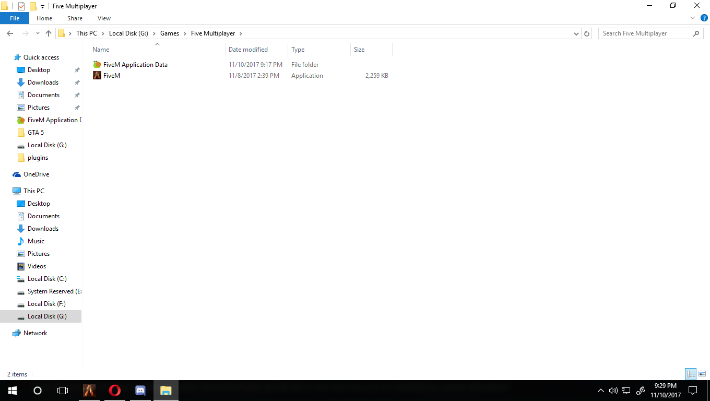Screen dimensions: 710x401
Task: Open Videos under This PC
Action: coord(37,266)
